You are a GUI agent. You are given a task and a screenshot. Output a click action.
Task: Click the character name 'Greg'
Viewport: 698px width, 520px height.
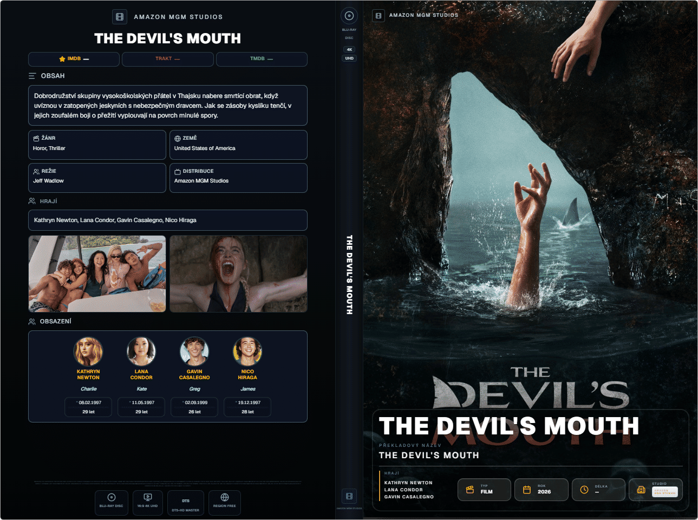[195, 389]
